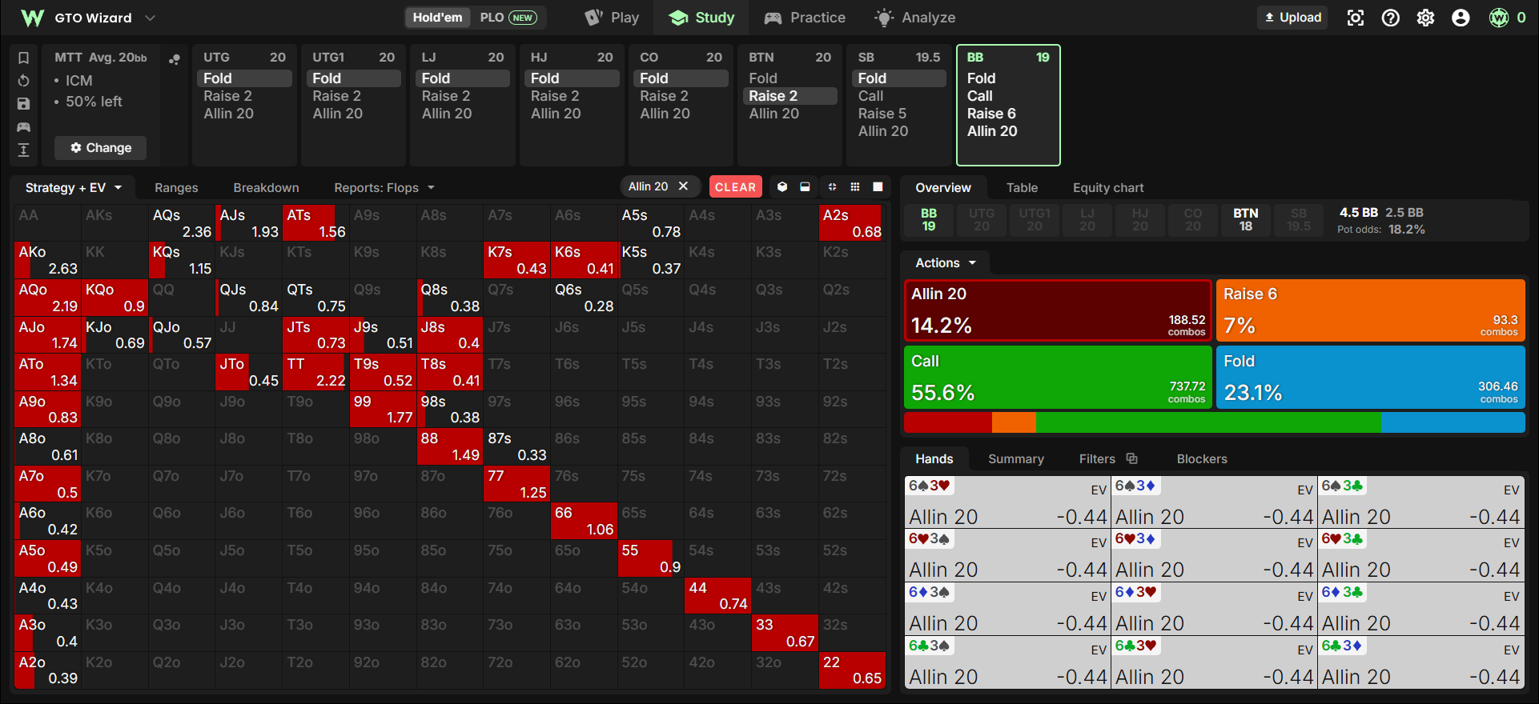
Task: Expand the GTO Wizard dropdown chevron
Action: (x=150, y=18)
